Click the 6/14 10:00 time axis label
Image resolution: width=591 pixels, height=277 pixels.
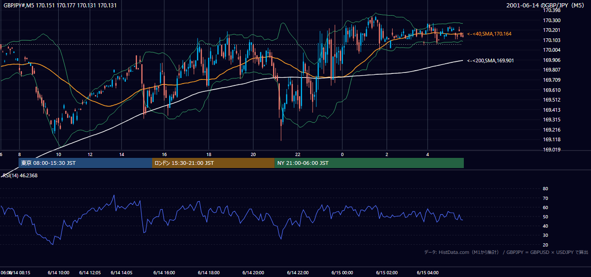click(x=58, y=272)
